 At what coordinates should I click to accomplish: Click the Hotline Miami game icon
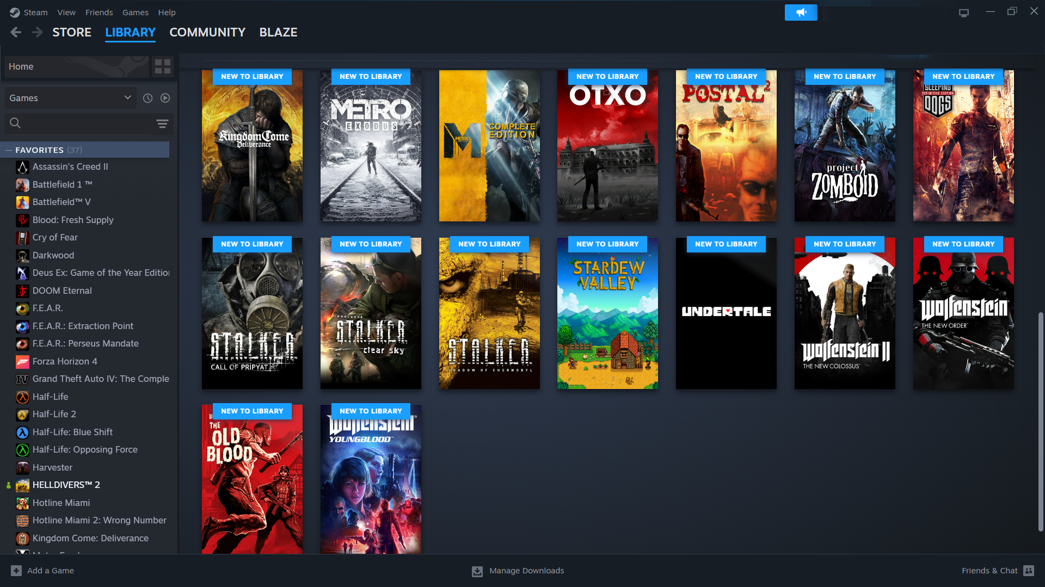click(x=22, y=503)
